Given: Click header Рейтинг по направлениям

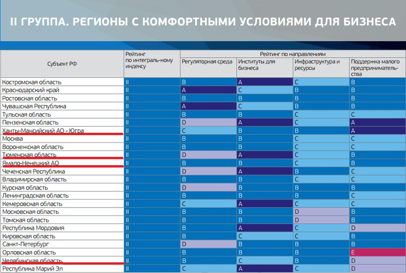Looking at the screenshot, I should [293, 54].
